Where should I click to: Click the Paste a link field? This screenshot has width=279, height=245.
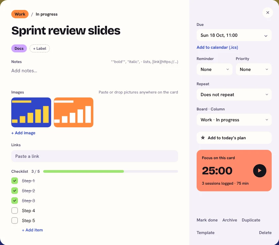[x=95, y=156]
